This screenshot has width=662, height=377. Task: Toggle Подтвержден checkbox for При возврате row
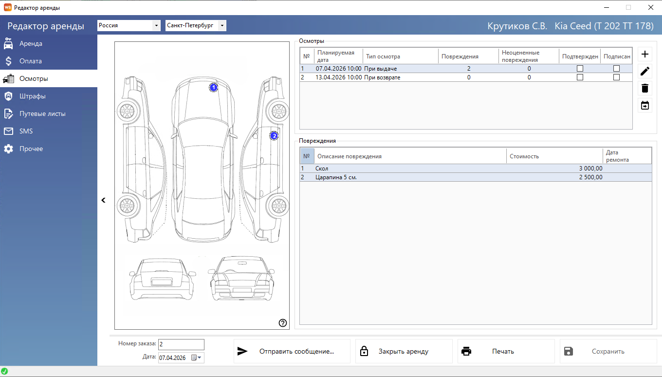pyautogui.click(x=580, y=77)
